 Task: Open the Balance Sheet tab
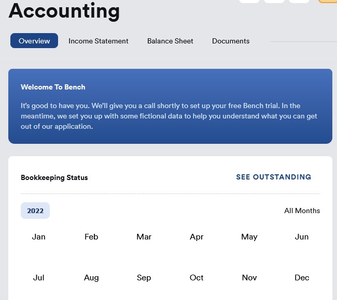pyautogui.click(x=170, y=41)
